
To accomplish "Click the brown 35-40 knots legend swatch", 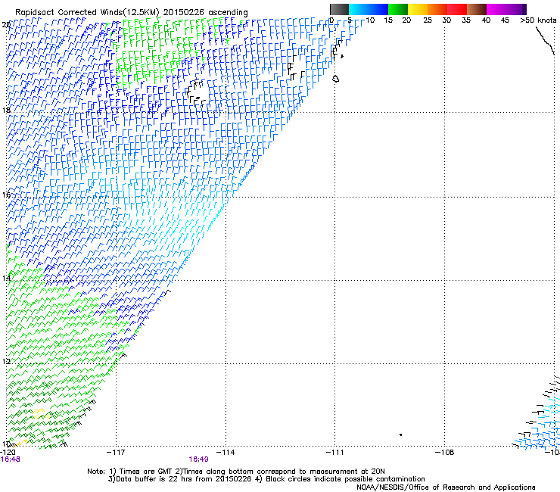I will [x=477, y=9].
